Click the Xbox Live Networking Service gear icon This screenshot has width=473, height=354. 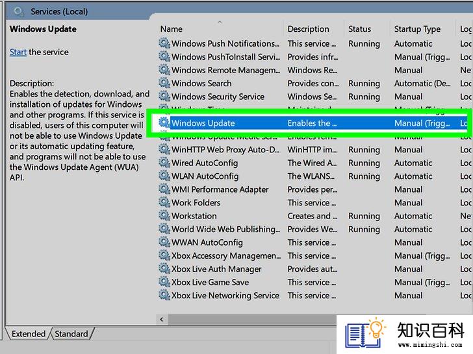(164, 295)
